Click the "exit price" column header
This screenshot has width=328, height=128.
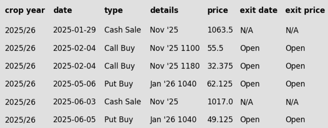[305, 11]
